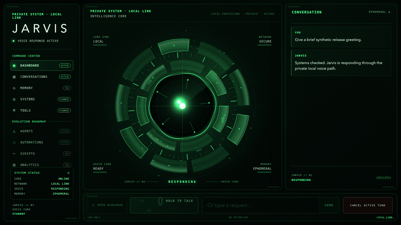Select the JARVIS reply message

[x=341, y=63]
